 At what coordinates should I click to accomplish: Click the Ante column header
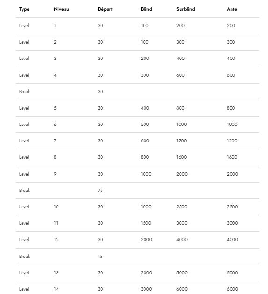tap(232, 9)
